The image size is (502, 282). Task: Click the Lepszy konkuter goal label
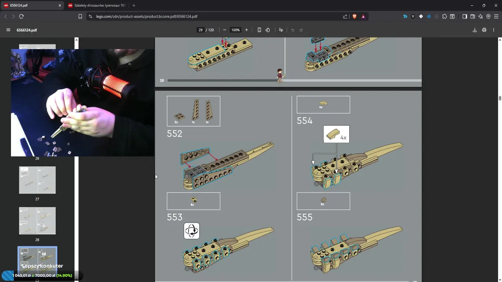click(x=42, y=266)
